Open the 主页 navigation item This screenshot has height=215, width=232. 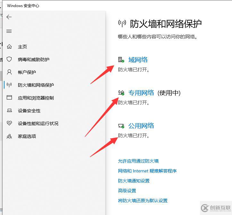point(22,47)
